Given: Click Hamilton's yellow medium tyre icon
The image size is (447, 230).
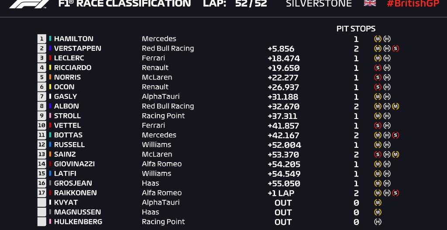Looking at the screenshot, I should click(378, 39).
